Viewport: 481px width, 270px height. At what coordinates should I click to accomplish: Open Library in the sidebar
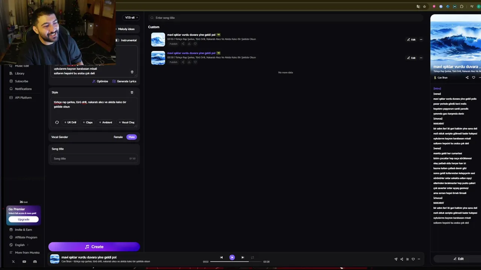tap(17, 73)
